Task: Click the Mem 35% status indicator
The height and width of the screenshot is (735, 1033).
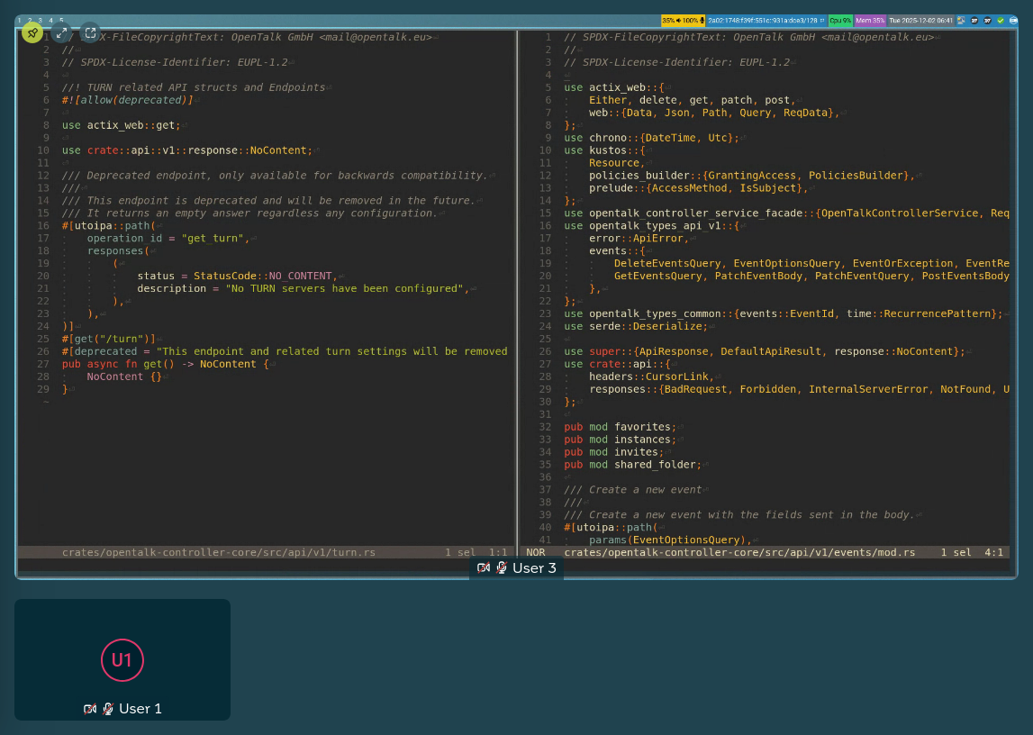Action: pyautogui.click(x=870, y=20)
